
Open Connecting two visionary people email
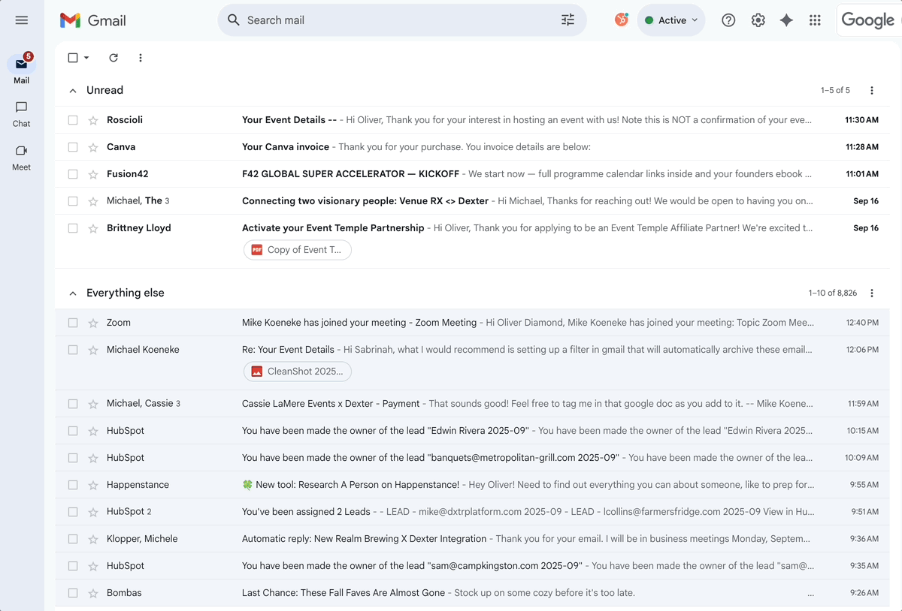[x=472, y=201]
